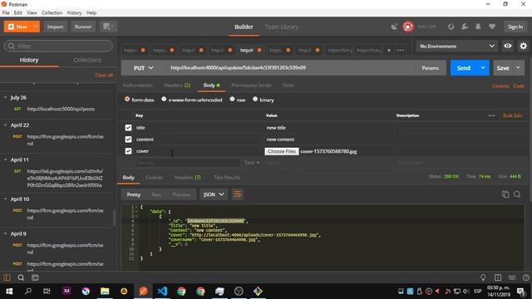
Task: Uncheck the cover key row
Action: point(128,151)
